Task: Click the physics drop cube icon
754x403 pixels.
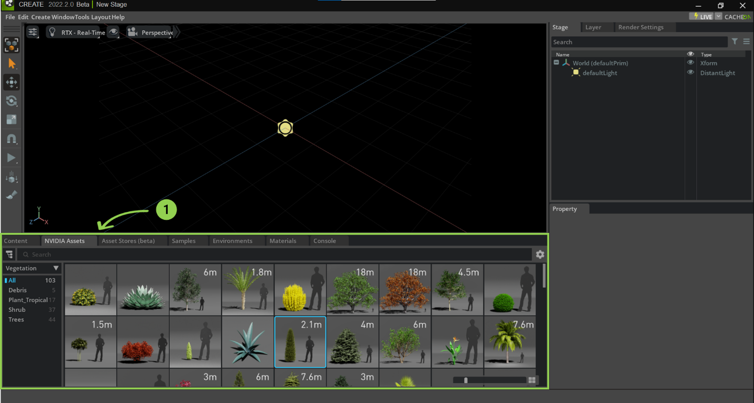Action: coord(12,177)
